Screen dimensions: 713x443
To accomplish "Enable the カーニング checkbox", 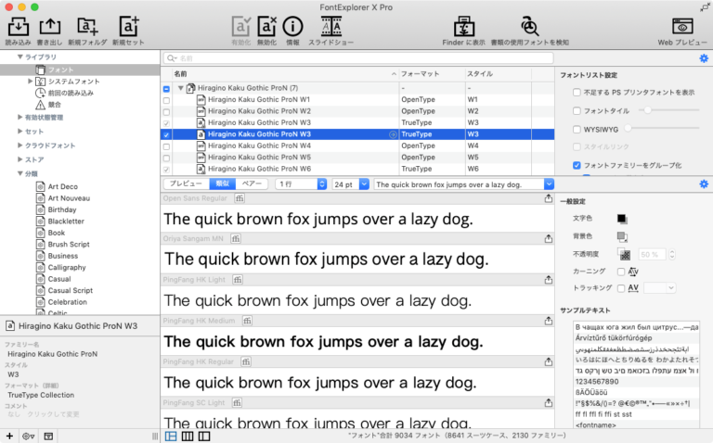I will tap(621, 272).
